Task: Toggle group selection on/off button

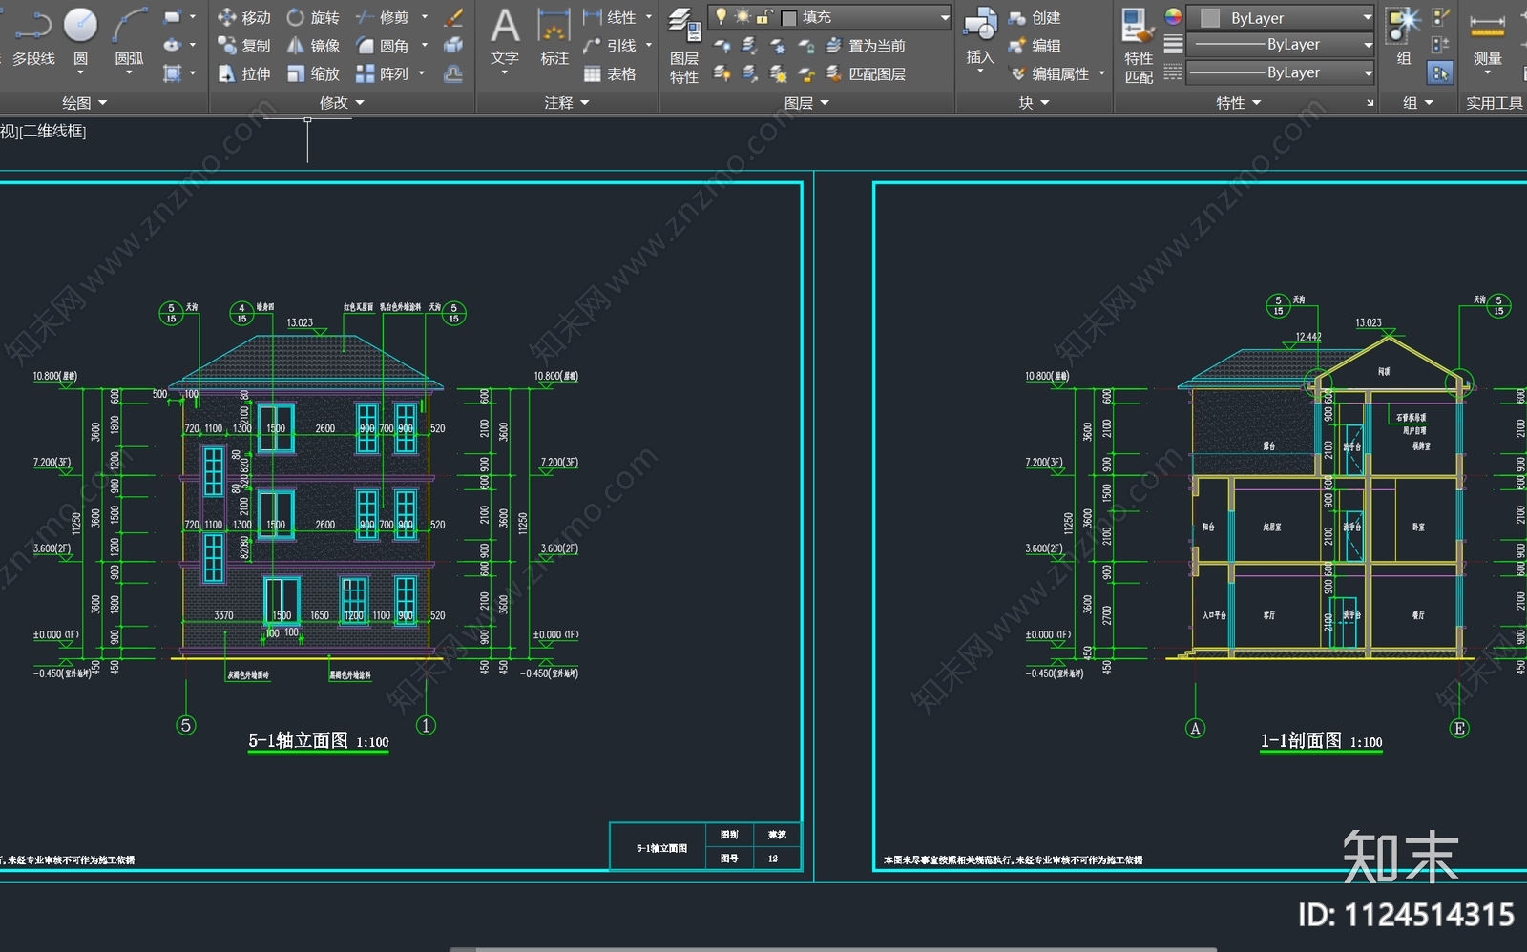Action: [x=1439, y=72]
